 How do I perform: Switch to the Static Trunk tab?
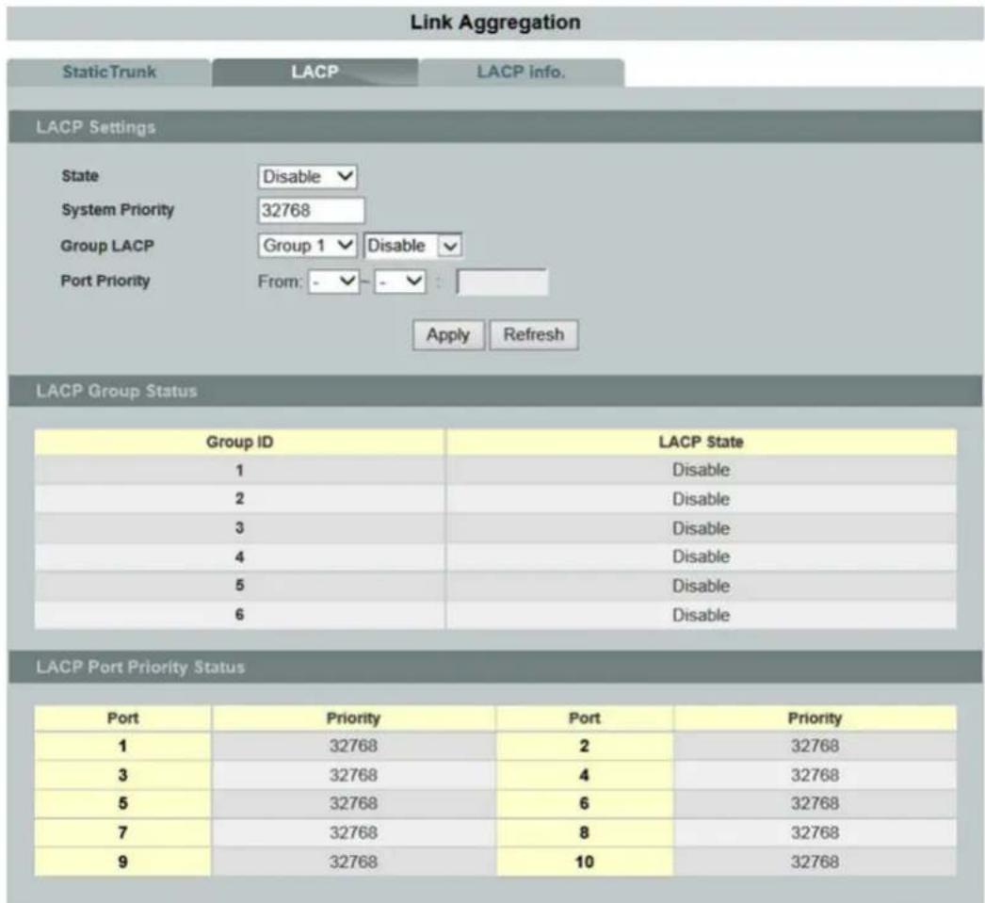pos(108,73)
